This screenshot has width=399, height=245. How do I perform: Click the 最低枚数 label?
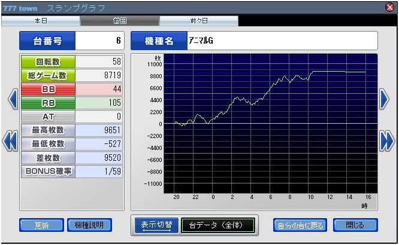coord(48,144)
